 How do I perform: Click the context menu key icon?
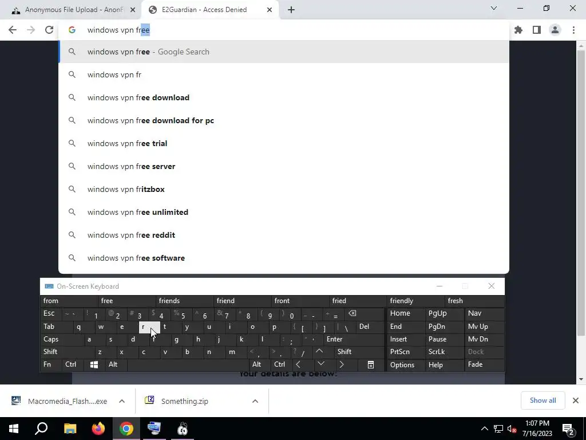(371, 364)
